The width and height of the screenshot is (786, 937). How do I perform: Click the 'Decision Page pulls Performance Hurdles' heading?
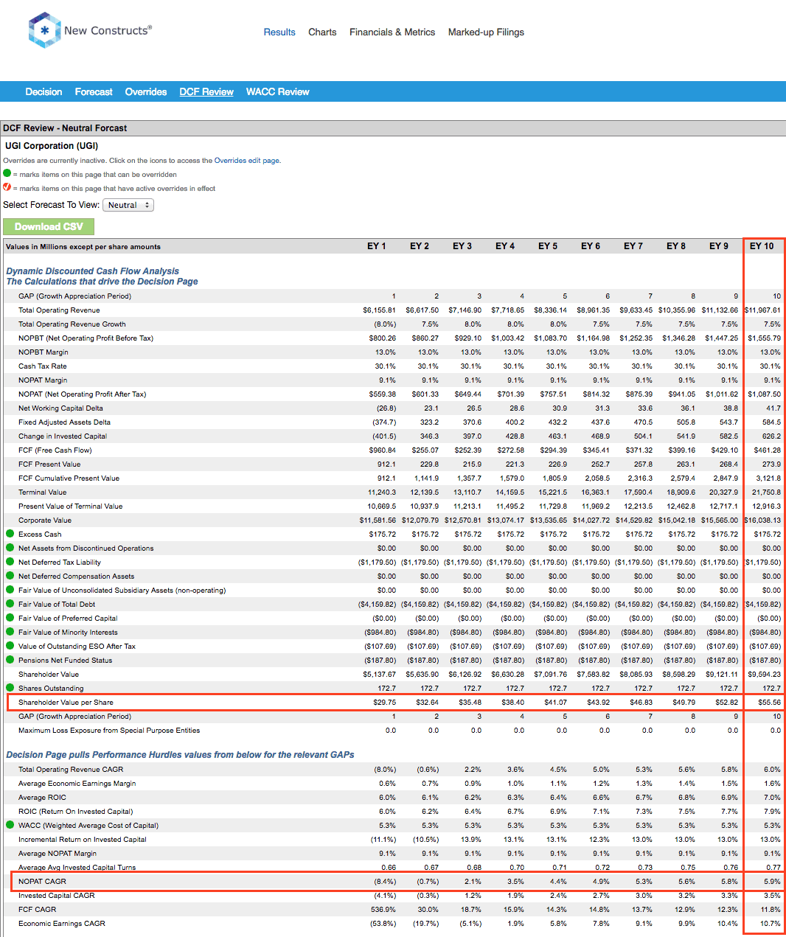pos(180,755)
